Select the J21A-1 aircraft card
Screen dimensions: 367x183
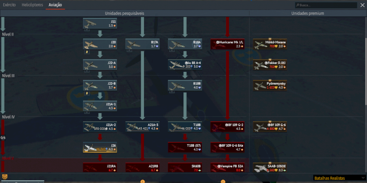[x=100, y=106]
